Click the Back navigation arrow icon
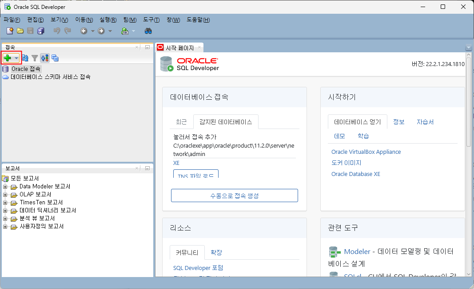 pos(84,31)
